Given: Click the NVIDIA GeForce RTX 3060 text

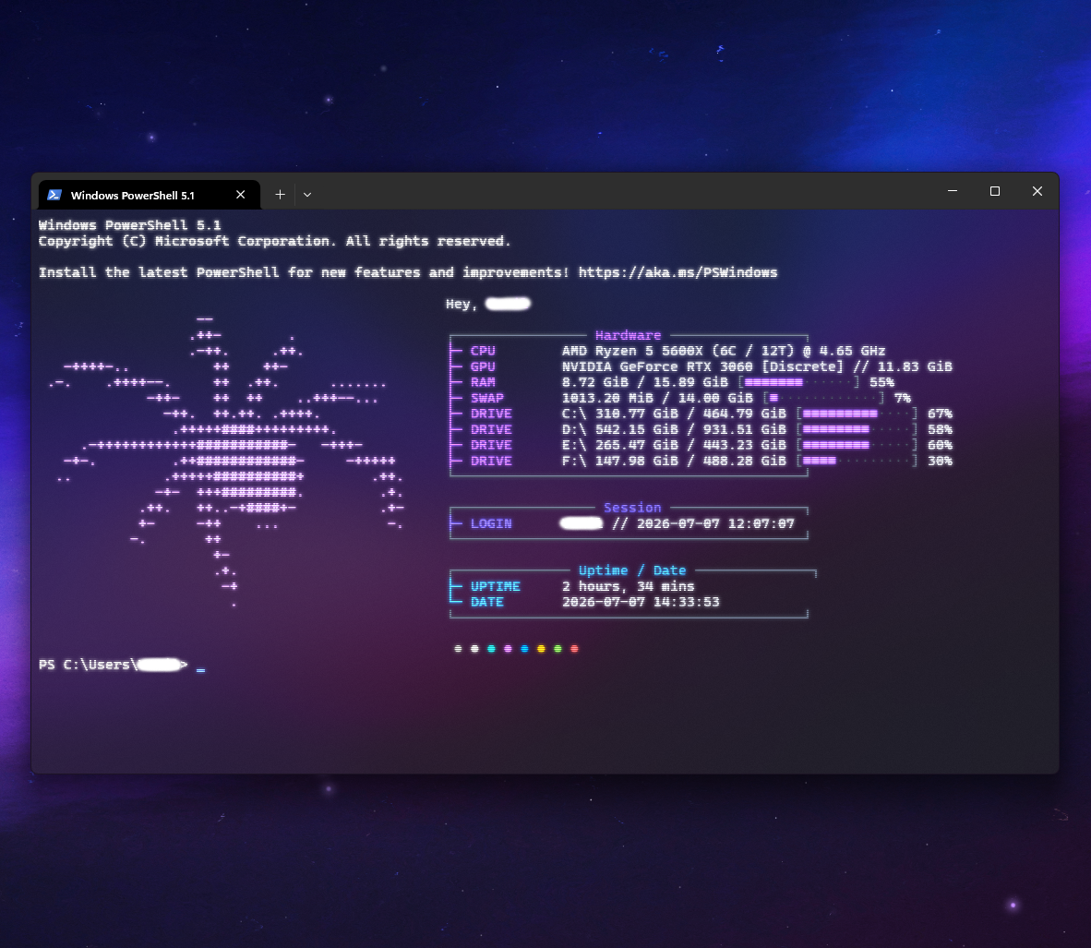Looking at the screenshot, I should pos(657,366).
